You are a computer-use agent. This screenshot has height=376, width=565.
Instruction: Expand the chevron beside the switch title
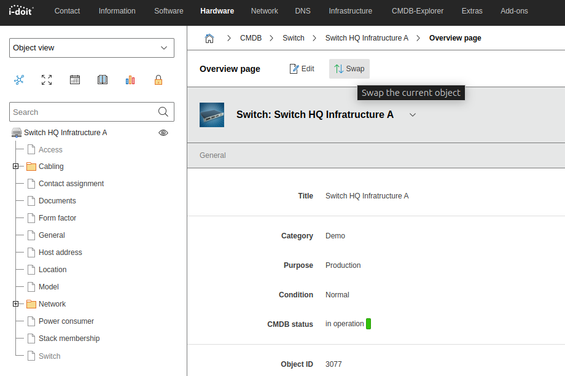[x=413, y=115]
